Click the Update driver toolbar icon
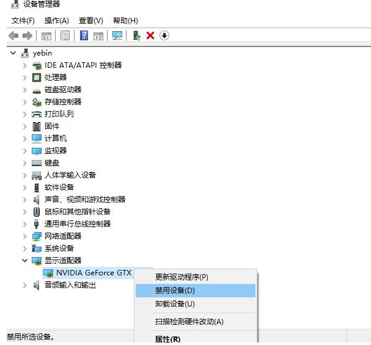 [136, 35]
